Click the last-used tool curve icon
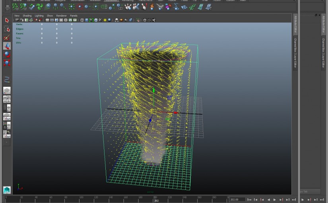Image resolution: width=328 pixels, height=203 pixels. click(7, 80)
